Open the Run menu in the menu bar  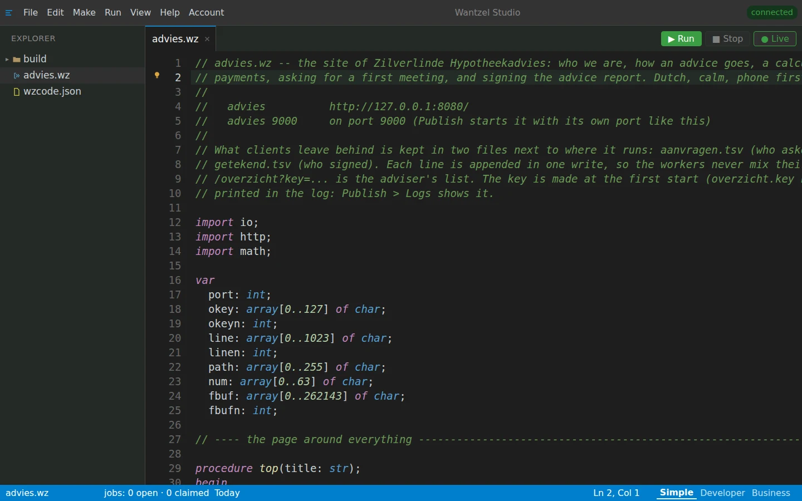[113, 12]
